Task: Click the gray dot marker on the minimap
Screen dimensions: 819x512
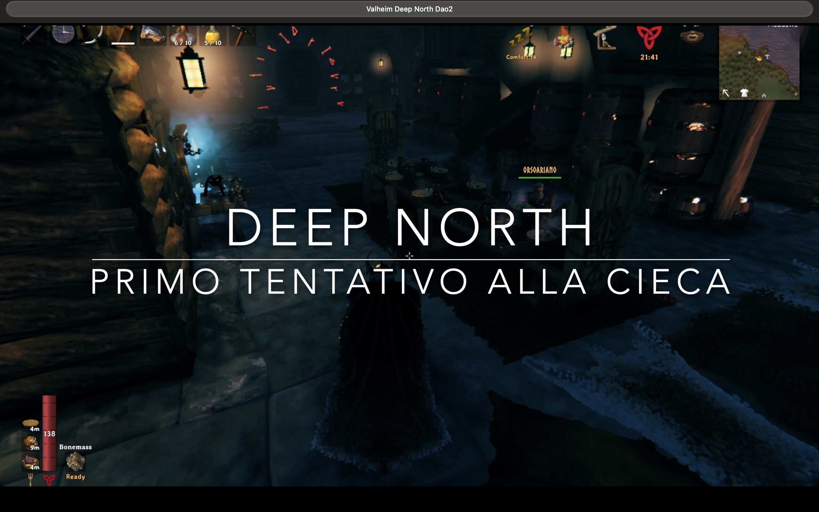Action: [x=739, y=53]
